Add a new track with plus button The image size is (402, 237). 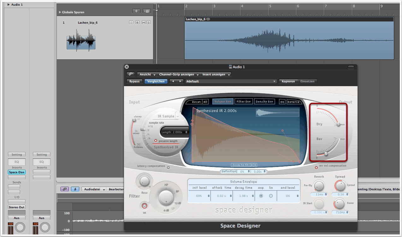(136, 11)
